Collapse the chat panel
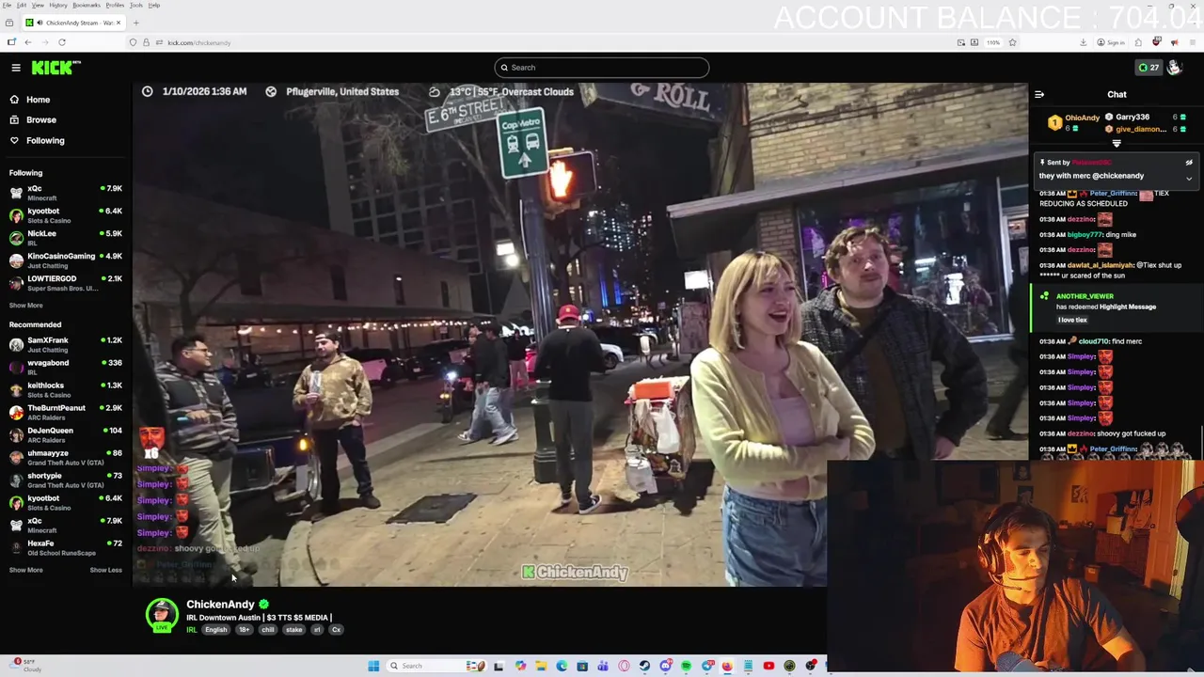This screenshot has width=1204, height=677. [1039, 95]
